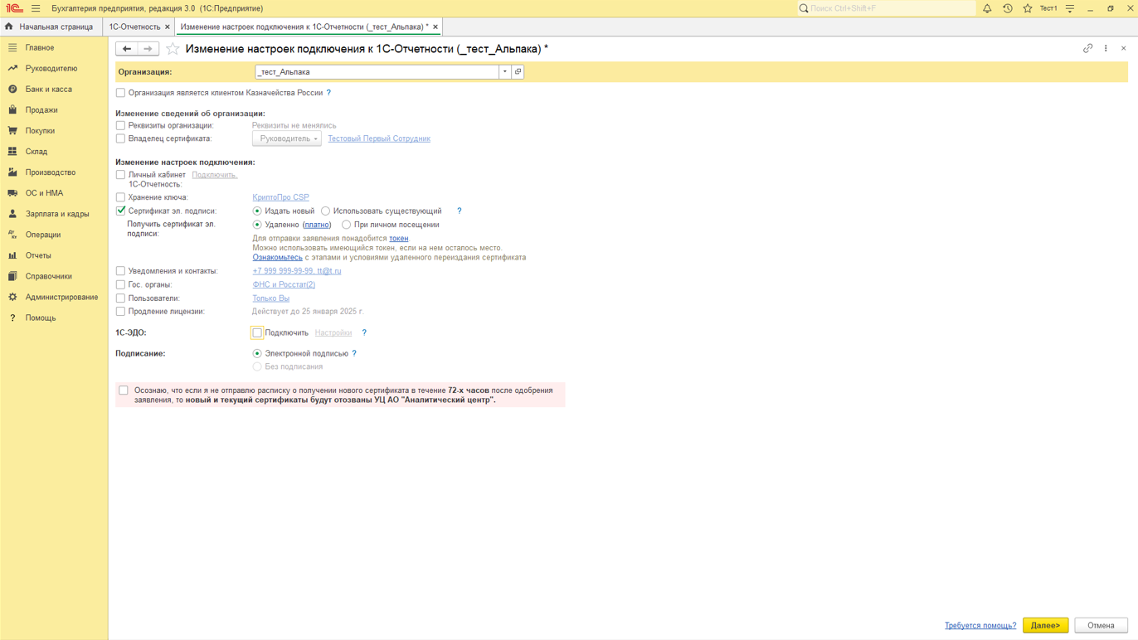1138x640 pixels.
Task: Select Издать новый radio option
Action: point(257,211)
